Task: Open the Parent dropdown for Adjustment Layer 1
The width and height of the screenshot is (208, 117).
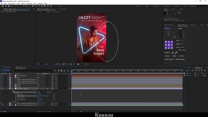Action: [61, 88]
